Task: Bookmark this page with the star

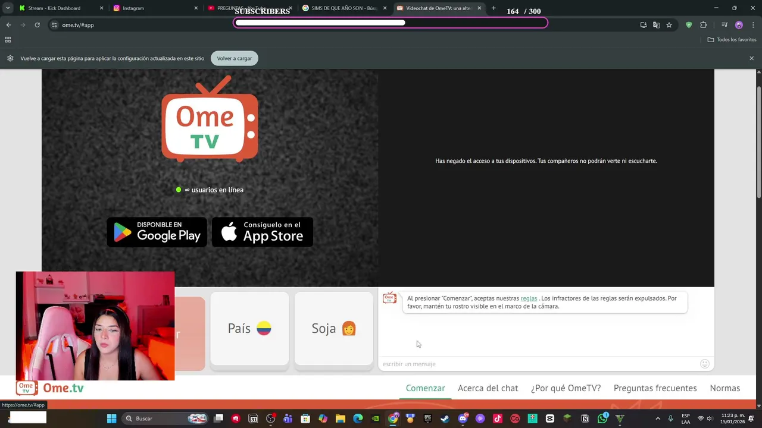Action: 669,25
